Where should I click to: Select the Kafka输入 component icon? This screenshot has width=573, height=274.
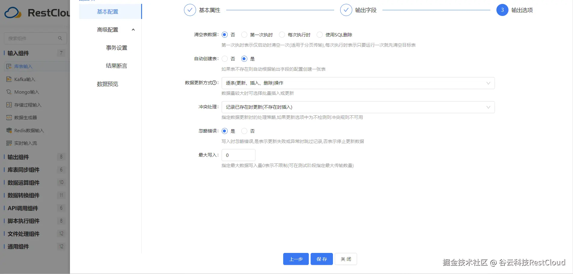pyautogui.click(x=9, y=79)
